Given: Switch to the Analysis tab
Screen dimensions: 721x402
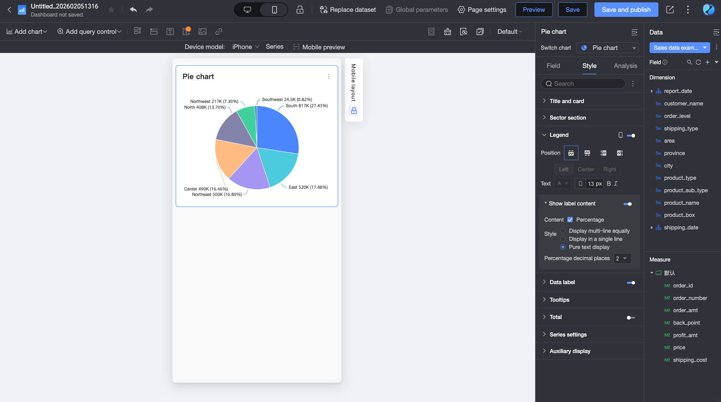Looking at the screenshot, I should coord(625,66).
